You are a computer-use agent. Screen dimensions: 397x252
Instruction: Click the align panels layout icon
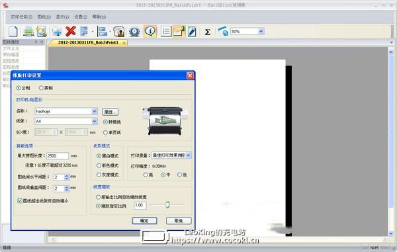(103, 31)
